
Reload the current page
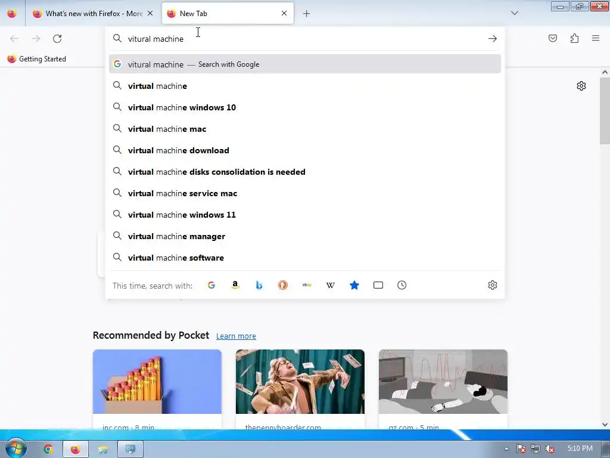tap(57, 39)
